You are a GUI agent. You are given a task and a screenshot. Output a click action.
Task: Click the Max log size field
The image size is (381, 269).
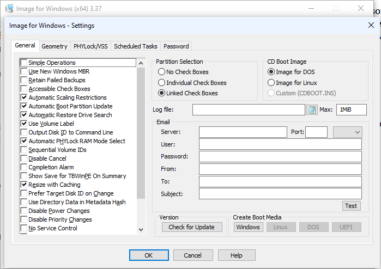coord(352,110)
